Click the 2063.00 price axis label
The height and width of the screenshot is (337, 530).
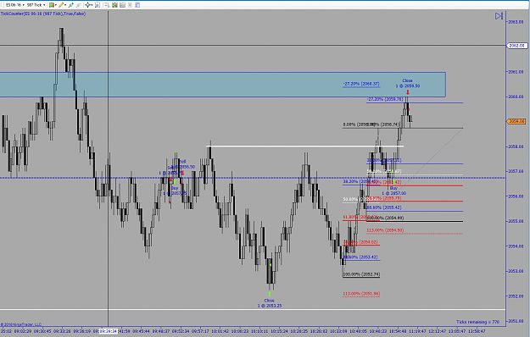pyautogui.click(x=516, y=22)
